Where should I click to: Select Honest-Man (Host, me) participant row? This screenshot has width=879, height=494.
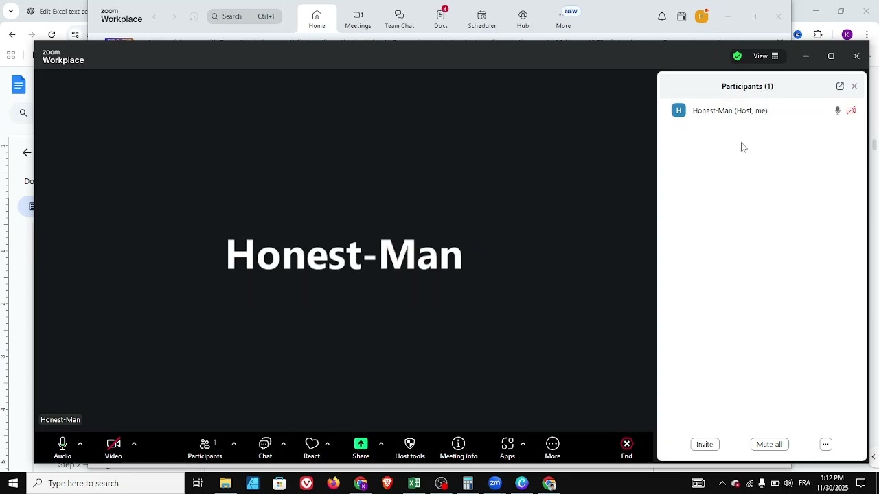click(763, 110)
